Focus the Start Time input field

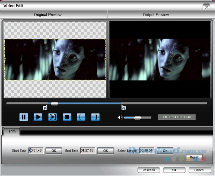36,150
